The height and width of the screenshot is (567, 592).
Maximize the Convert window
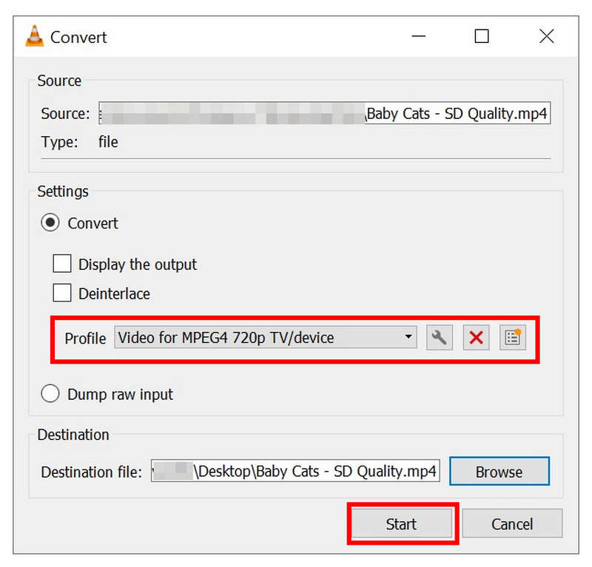482,35
